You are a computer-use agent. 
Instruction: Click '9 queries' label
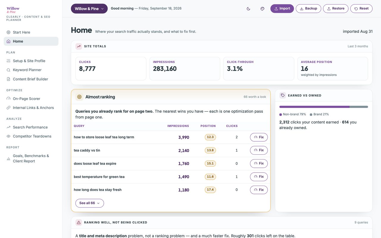(361, 223)
